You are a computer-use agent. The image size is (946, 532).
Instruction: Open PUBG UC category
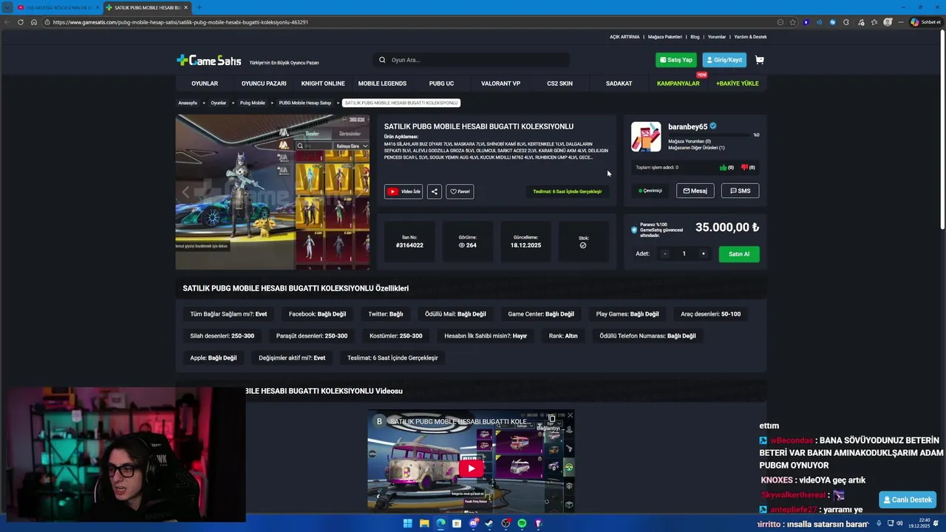pyautogui.click(x=441, y=83)
